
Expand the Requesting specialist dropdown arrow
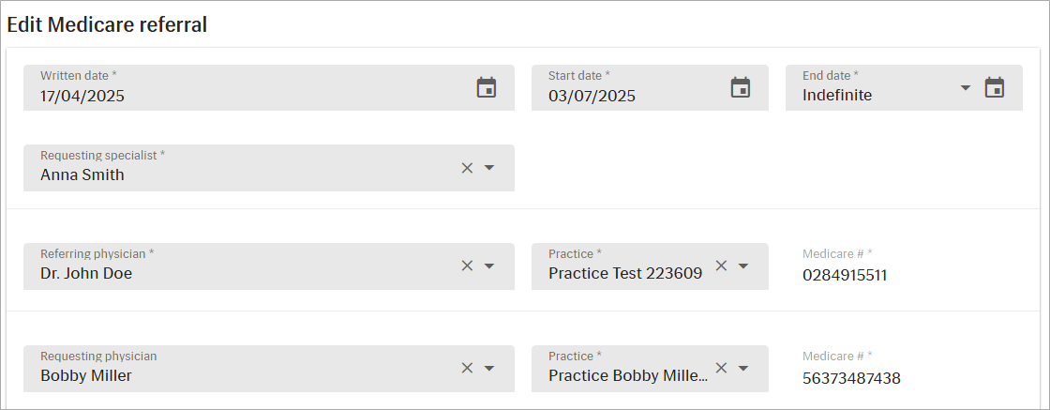[x=488, y=168]
